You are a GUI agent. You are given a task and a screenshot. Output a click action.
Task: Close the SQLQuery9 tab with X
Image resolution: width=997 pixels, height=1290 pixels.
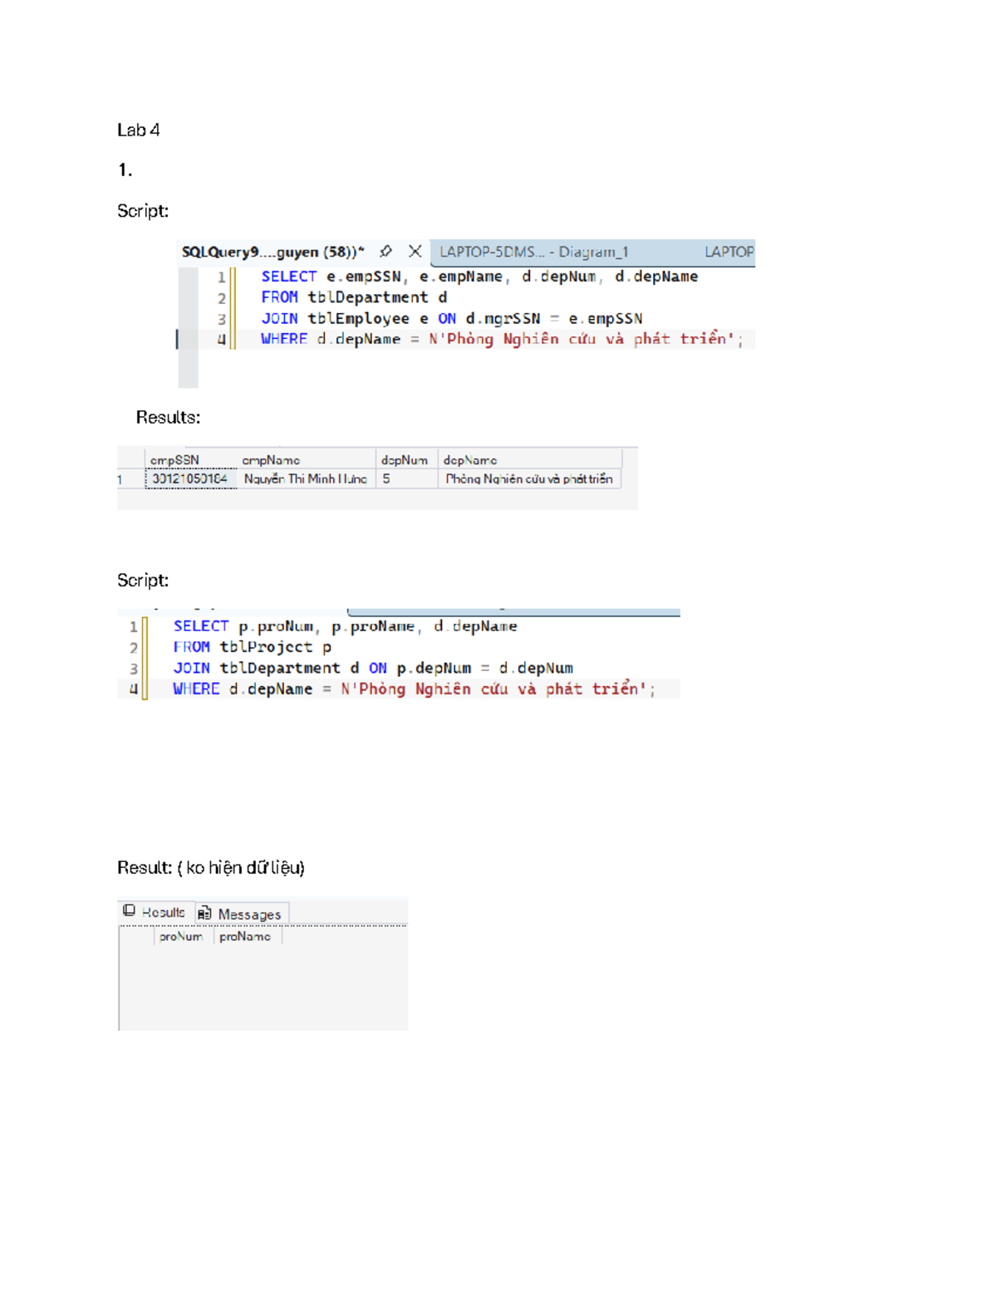coord(415,251)
